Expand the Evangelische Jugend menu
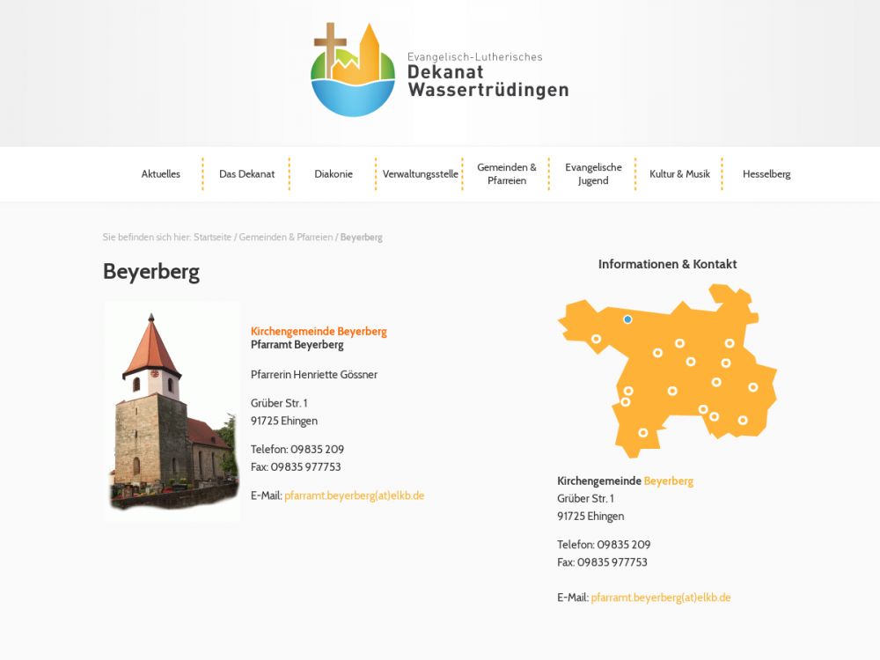Image resolution: width=880 pixels, height=660 pixels. (593, 174)
